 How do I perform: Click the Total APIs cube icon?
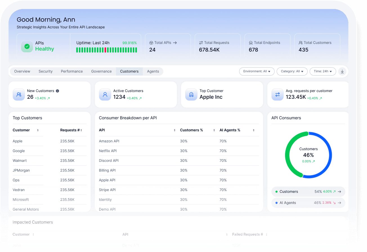point(151,43)
